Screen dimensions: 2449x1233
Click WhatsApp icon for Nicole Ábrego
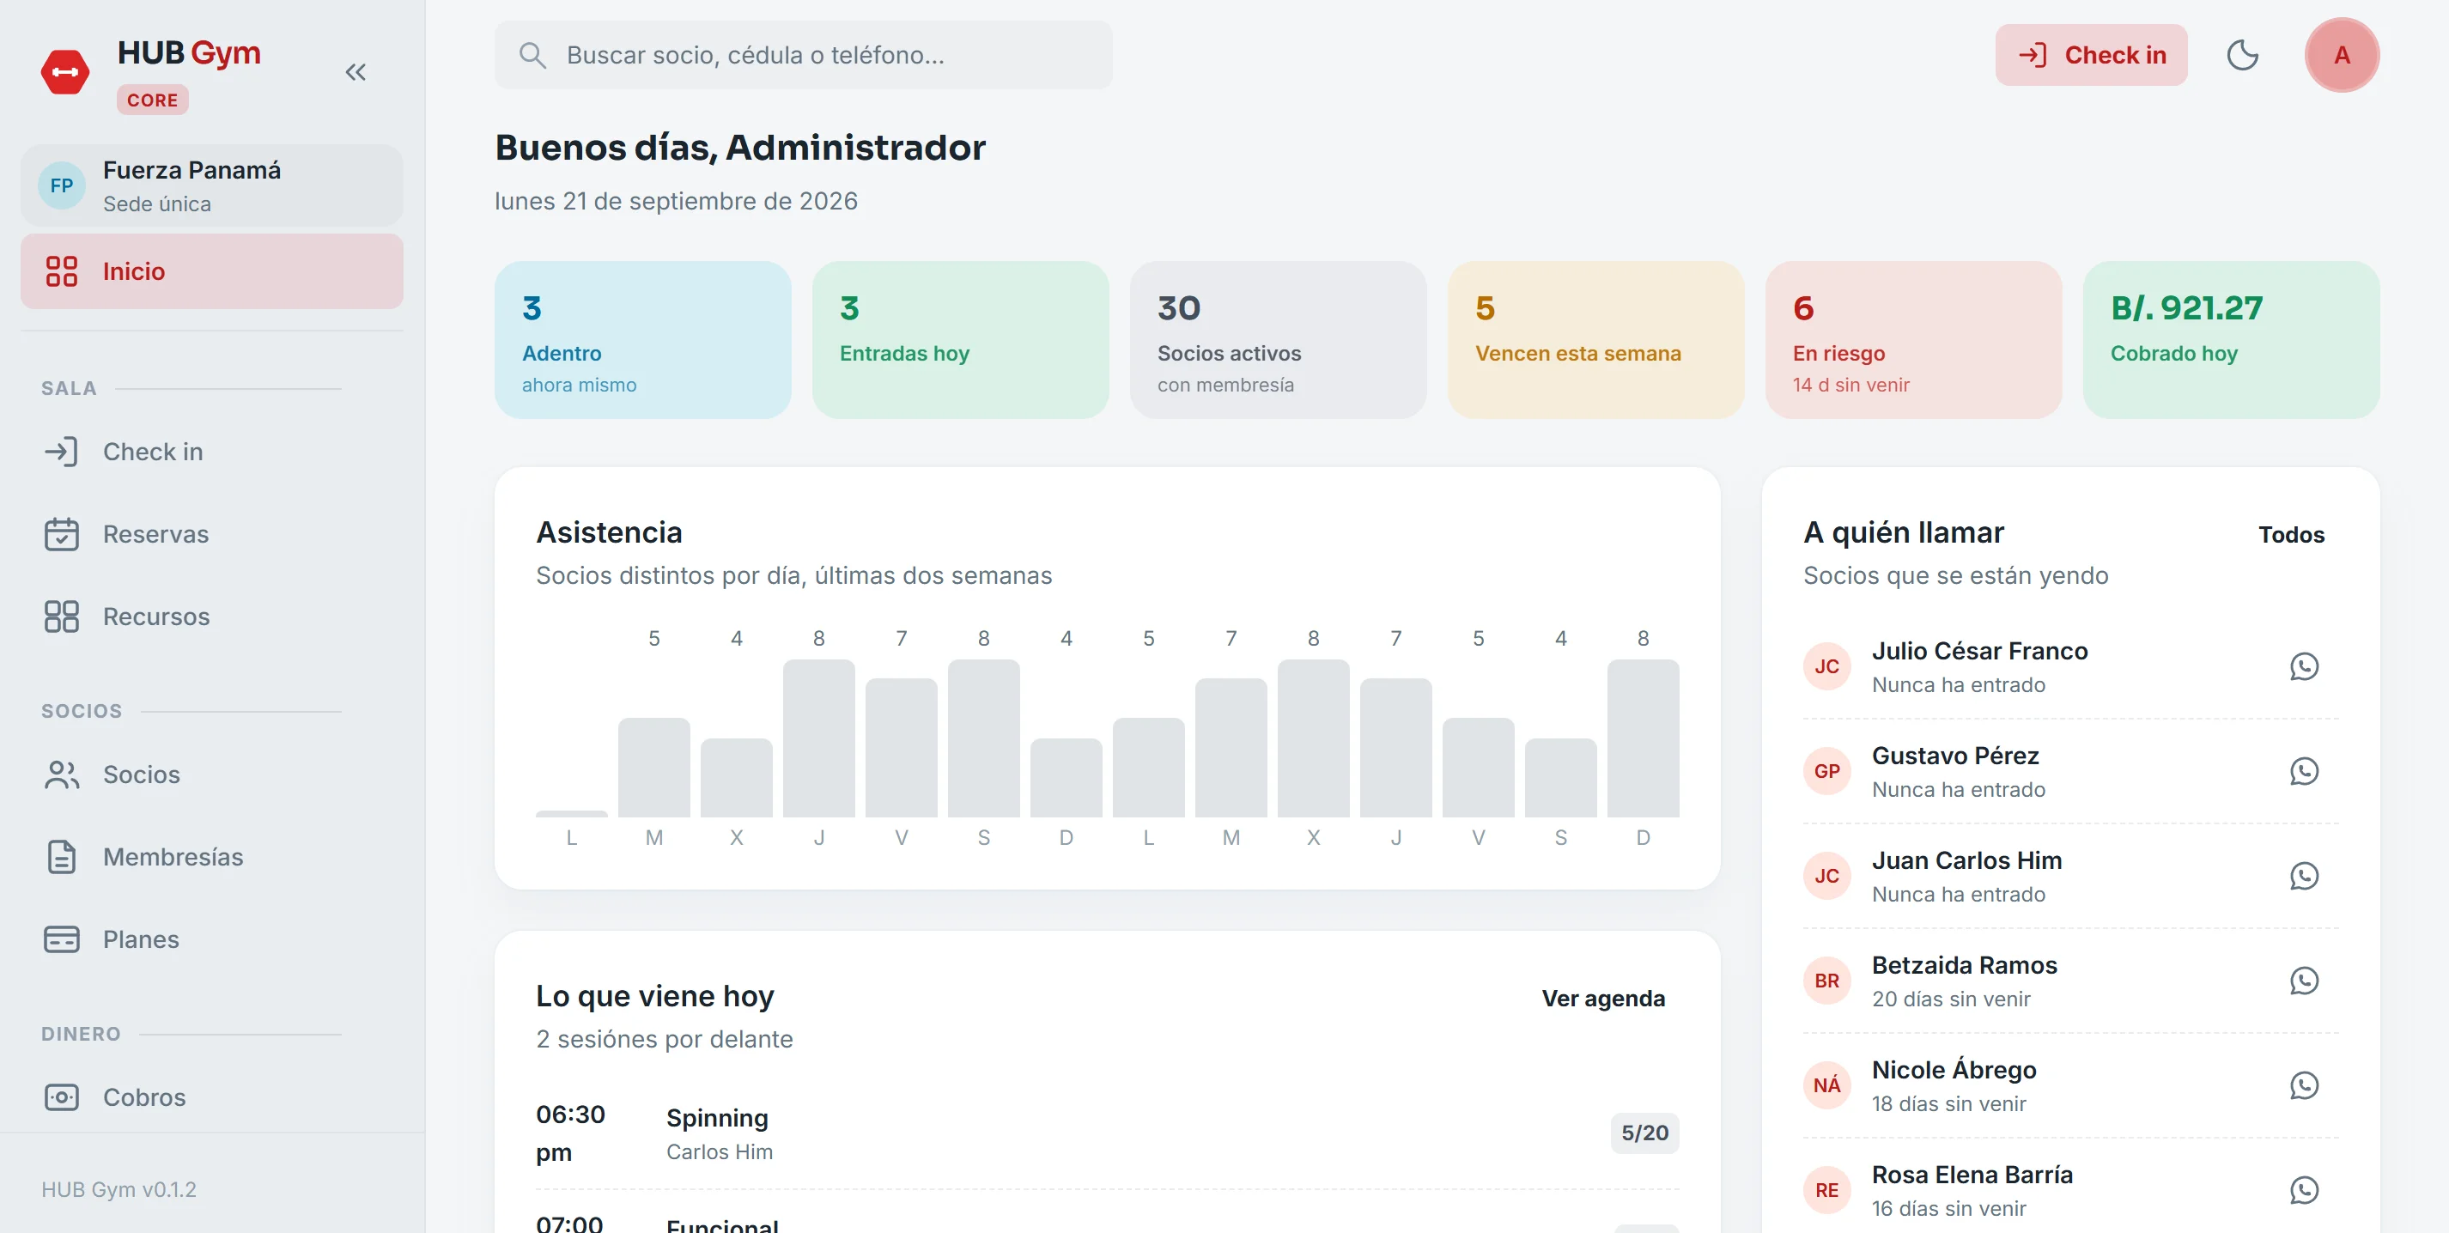pos(2304,1084)
